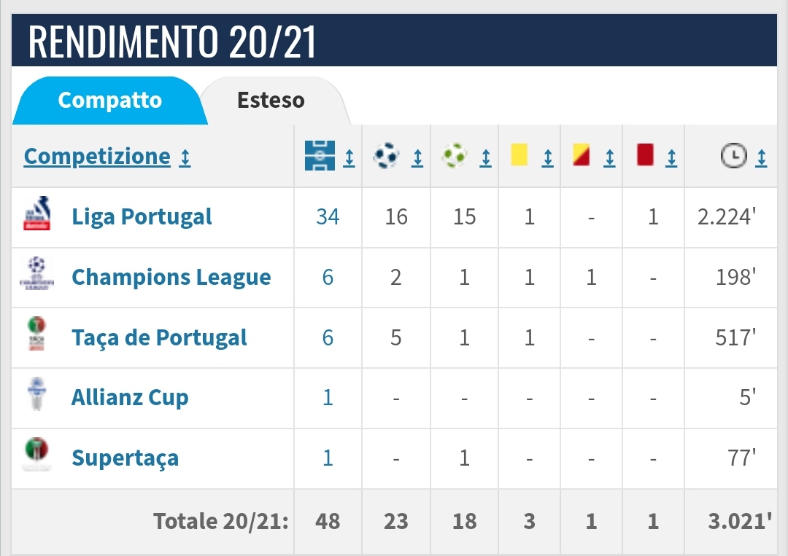Open the Supertaça competition link

pos(125,458)
